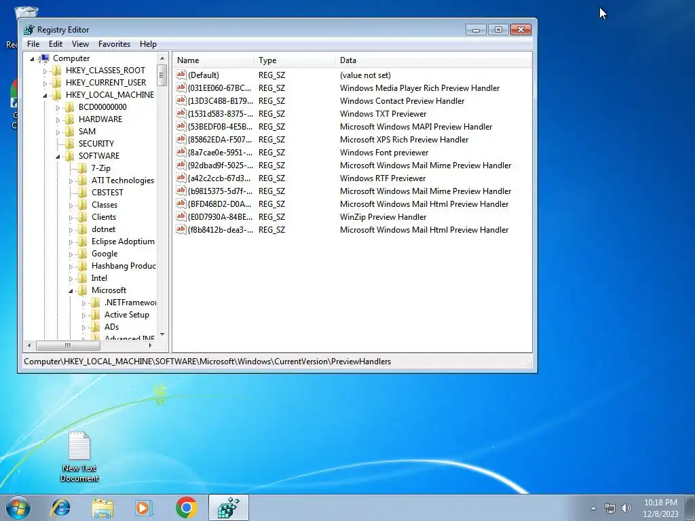This screenshot has width=695, height=521.
Task: Open Windows Explorer from taskbar
Action: click(x=102, y=507)
